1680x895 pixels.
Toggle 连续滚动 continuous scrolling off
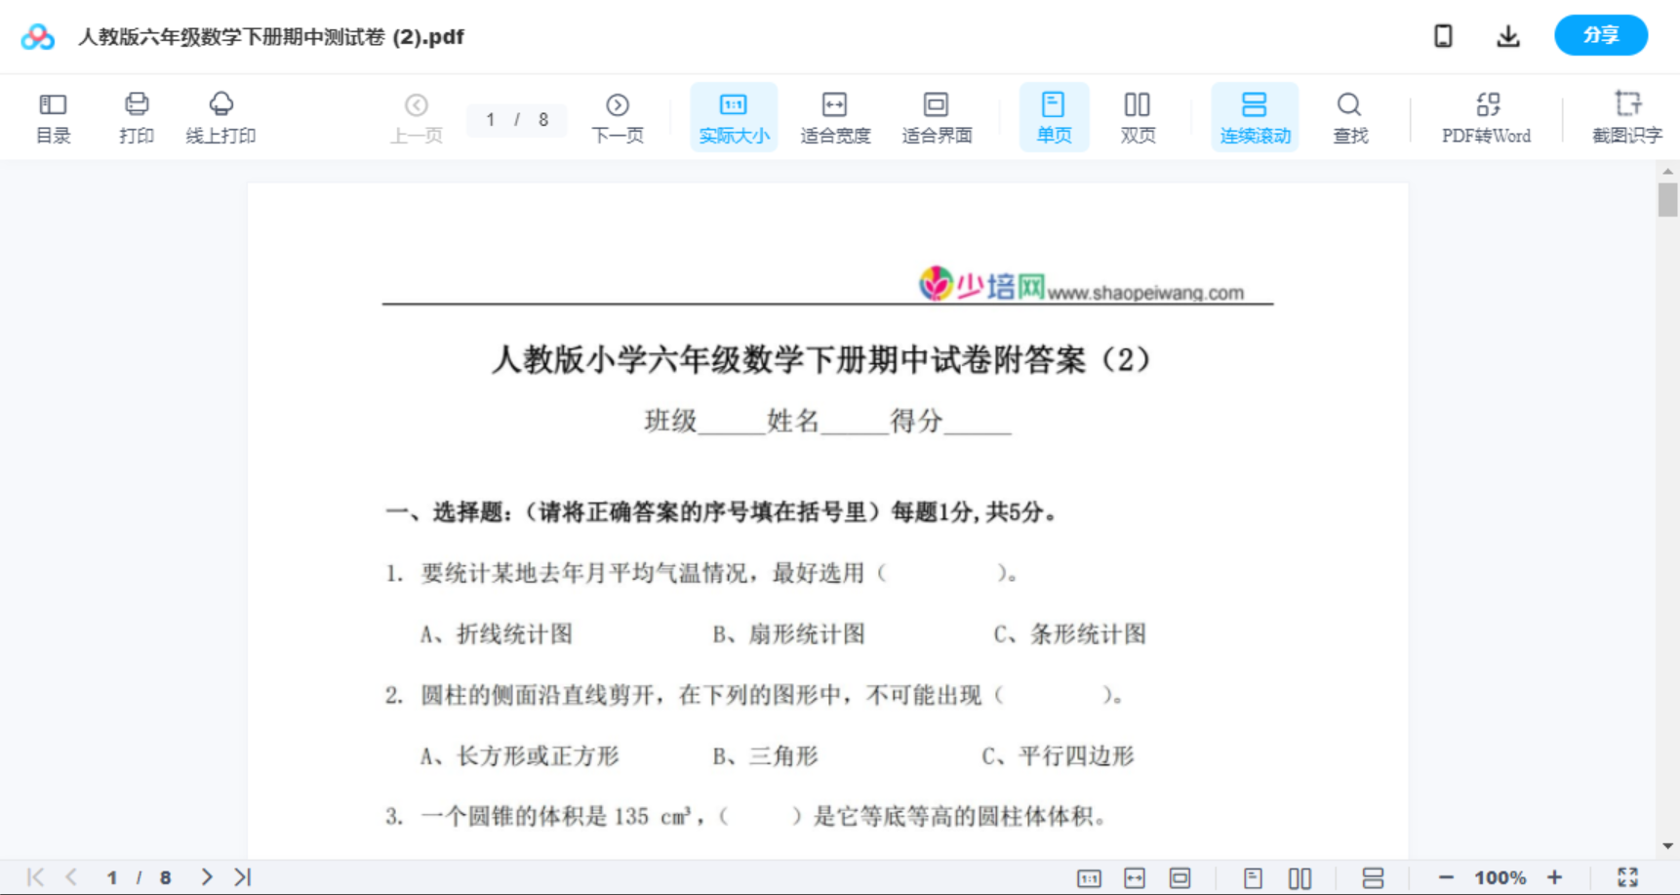pyautogui.click(x=1255, y=116)
